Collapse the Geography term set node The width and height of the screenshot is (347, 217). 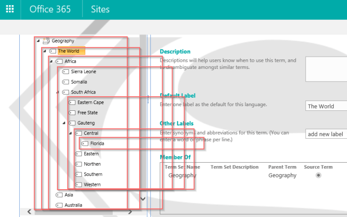point(38,41)
